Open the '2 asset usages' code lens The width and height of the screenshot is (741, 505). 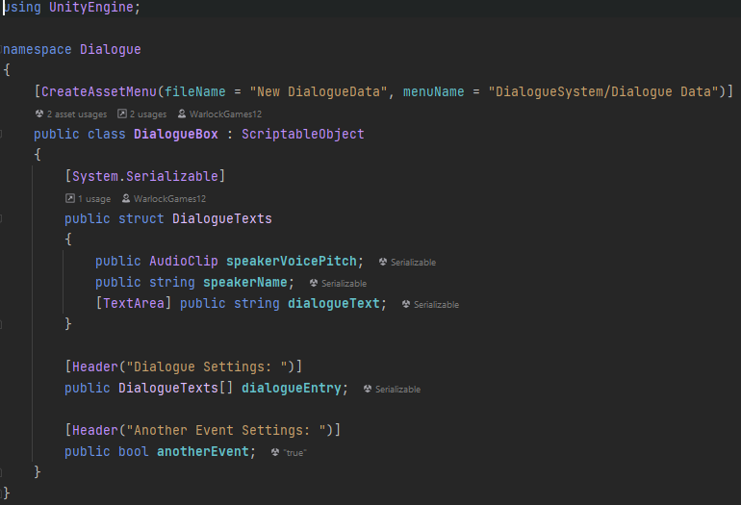point(76,114)
